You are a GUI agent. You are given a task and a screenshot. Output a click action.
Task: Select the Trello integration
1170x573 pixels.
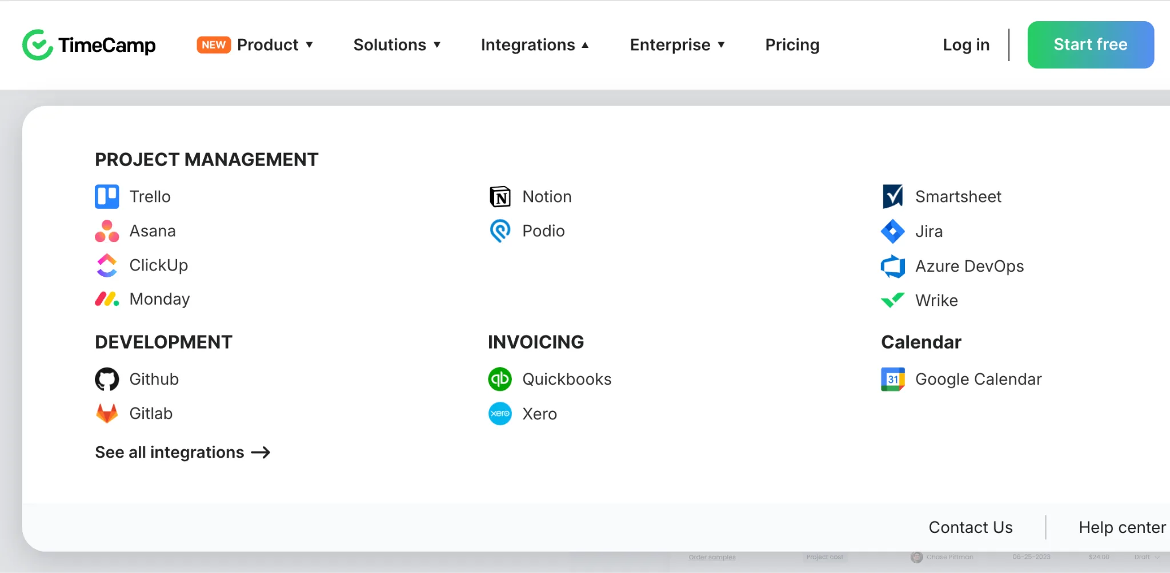[150, 197]
